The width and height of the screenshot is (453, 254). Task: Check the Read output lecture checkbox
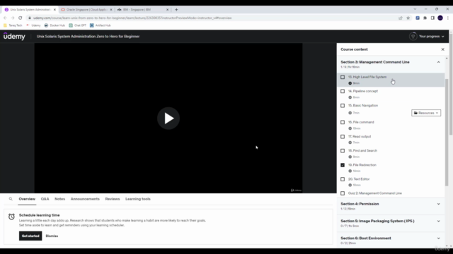pyautogui.click(x=343, y=136)
